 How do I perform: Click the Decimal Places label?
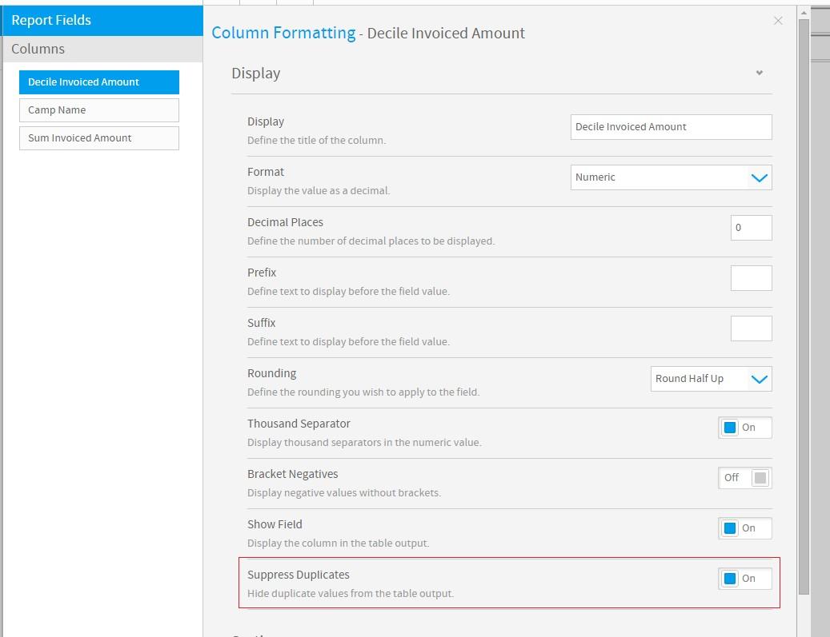[x=285, y=222]
